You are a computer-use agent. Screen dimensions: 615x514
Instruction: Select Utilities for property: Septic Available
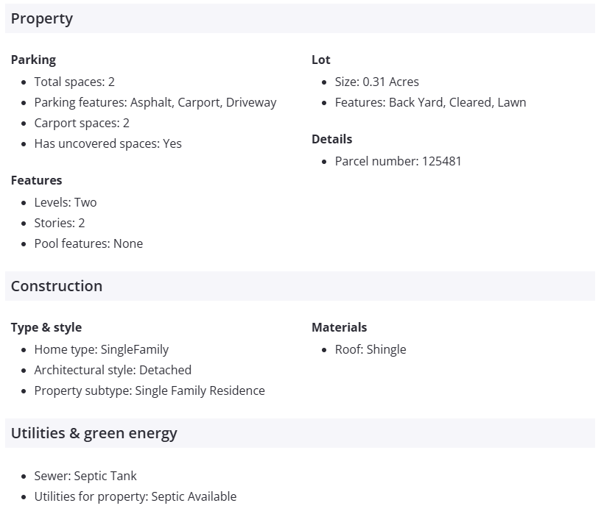pyautogui.click(x=136, y=496)
